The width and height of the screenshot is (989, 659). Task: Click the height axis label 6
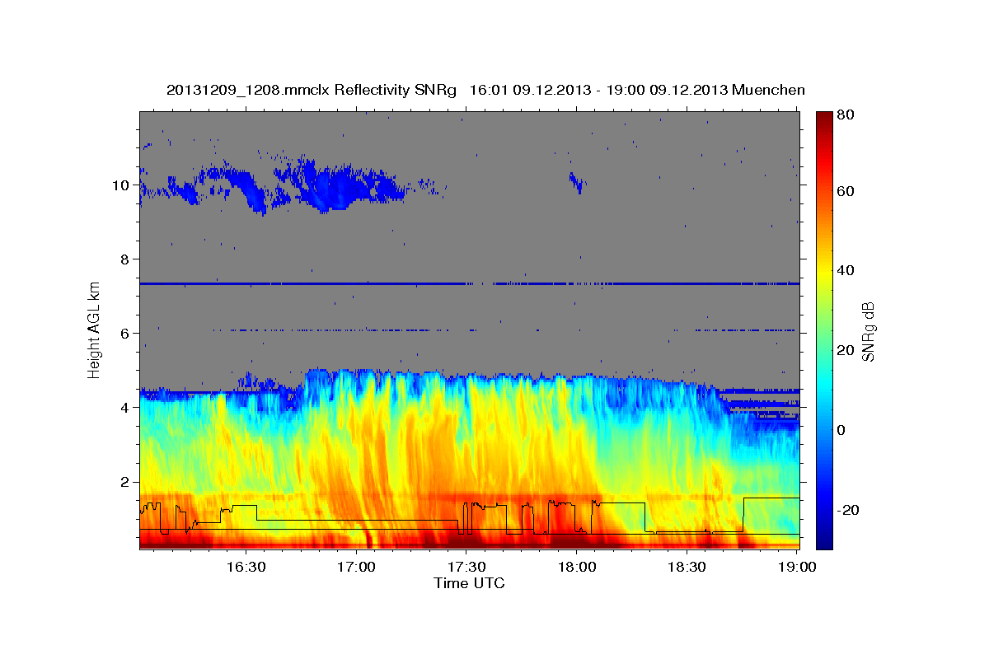tap(124, 334)
